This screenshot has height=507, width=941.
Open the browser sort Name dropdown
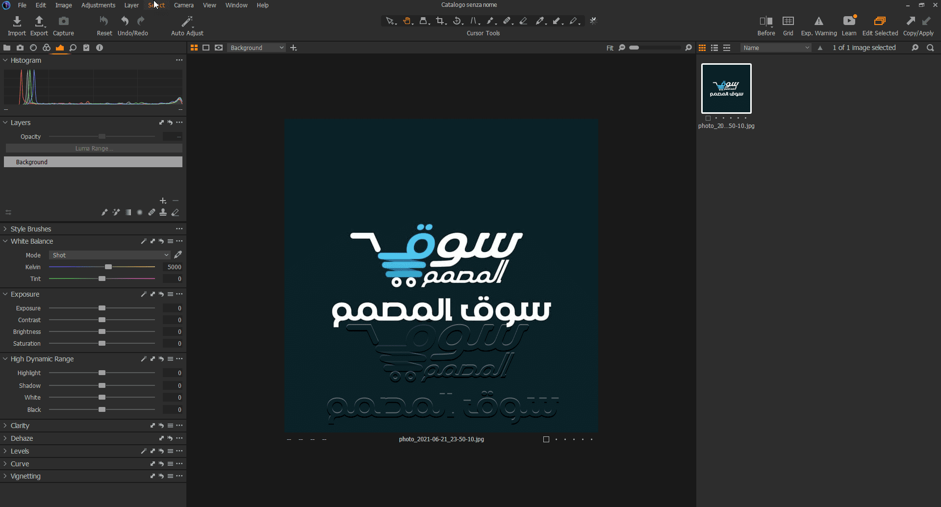point(776,48)
